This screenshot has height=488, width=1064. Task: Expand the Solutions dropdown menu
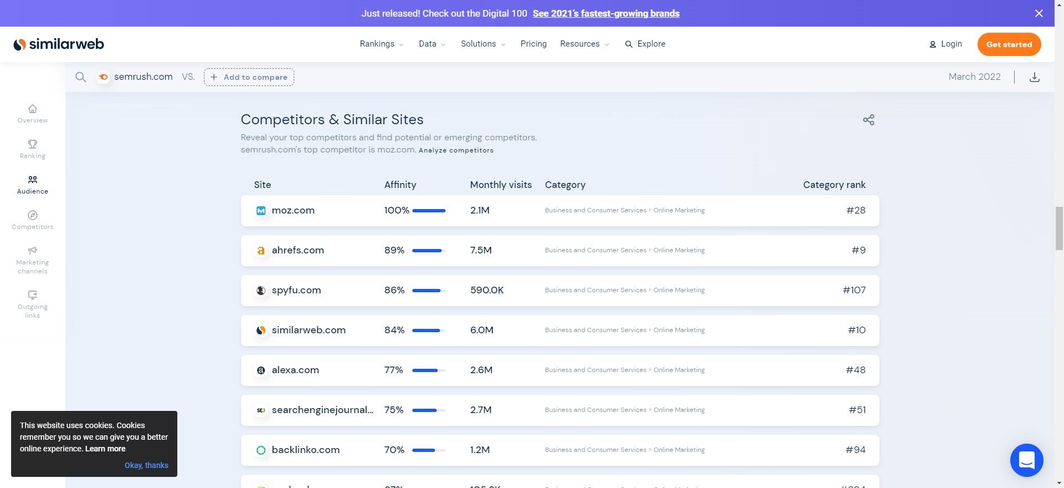tap(483, 44)
